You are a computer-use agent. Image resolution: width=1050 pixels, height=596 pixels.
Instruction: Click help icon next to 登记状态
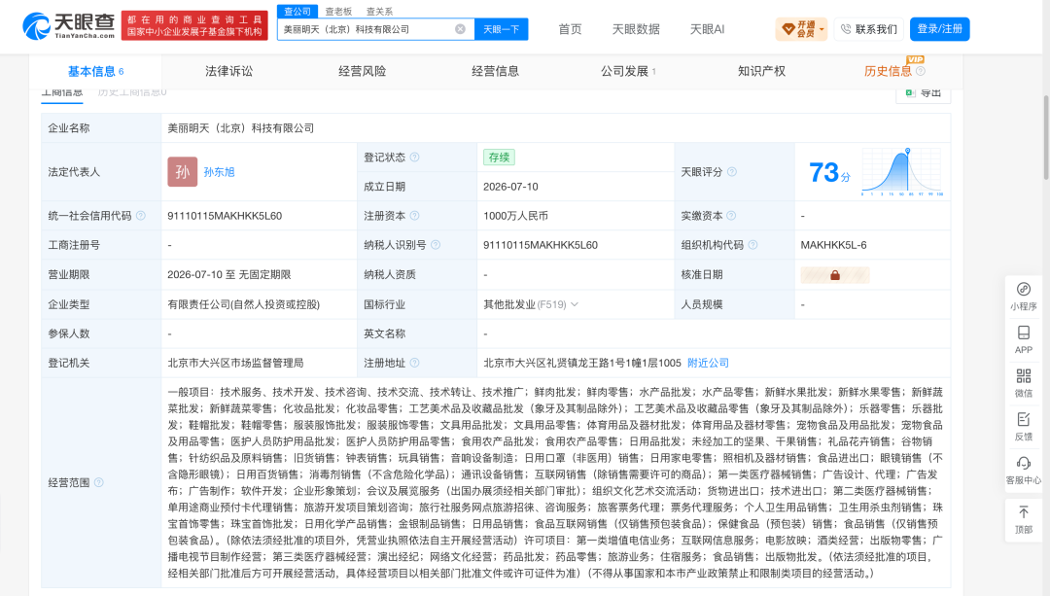(x=414, y=158)
